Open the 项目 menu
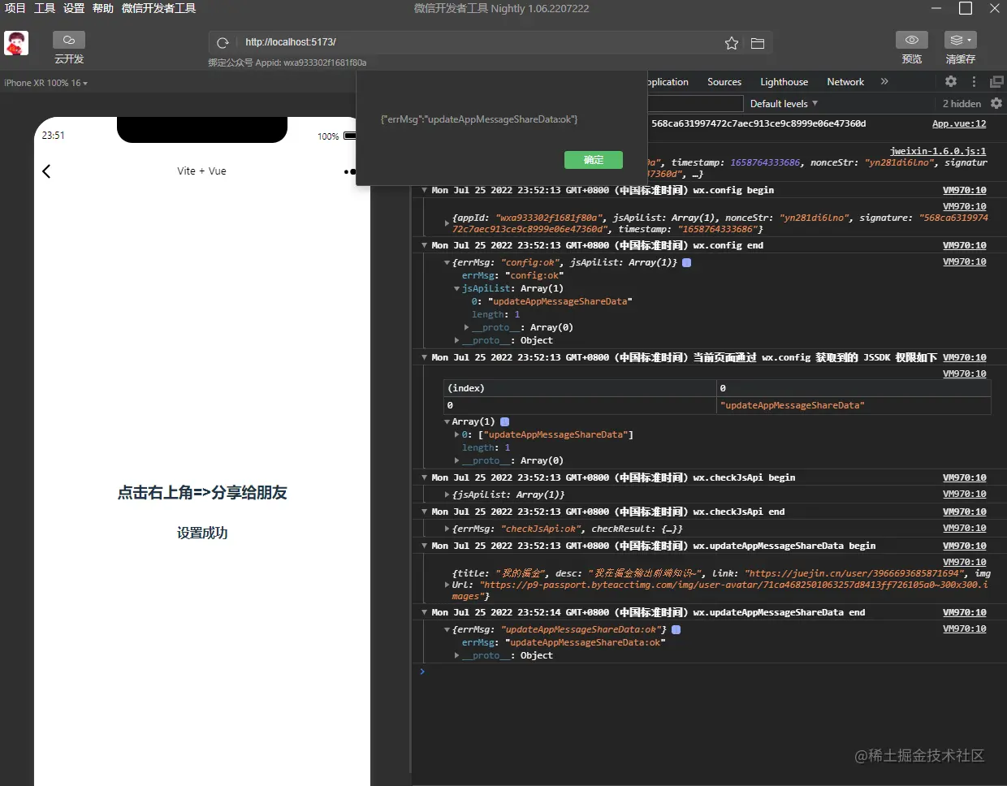Screen dimensions: 1007x786 pyautogui.click(x=15, y=8)
